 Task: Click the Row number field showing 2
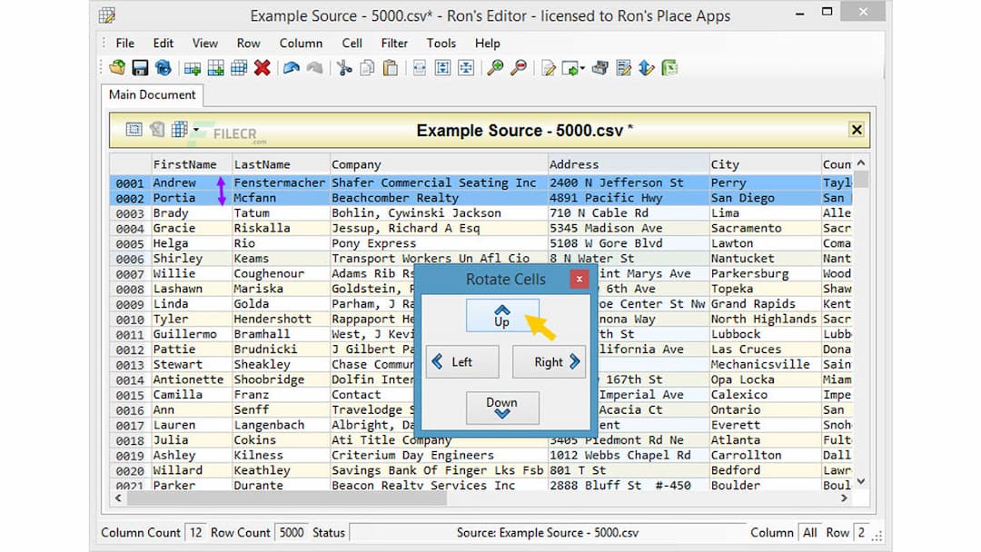[860, 532]
